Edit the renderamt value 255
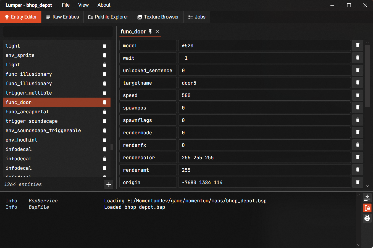373x248 pixels. tap(264, 170)
